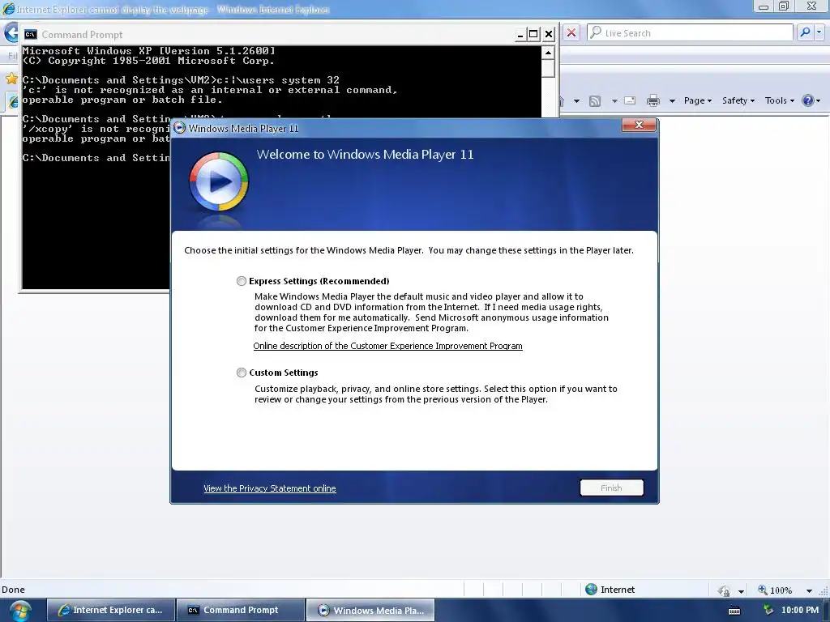Screen dimensions: 830x622
Task: Open Customer Experience Improvement Program description link
Action: tap(387, 346)
